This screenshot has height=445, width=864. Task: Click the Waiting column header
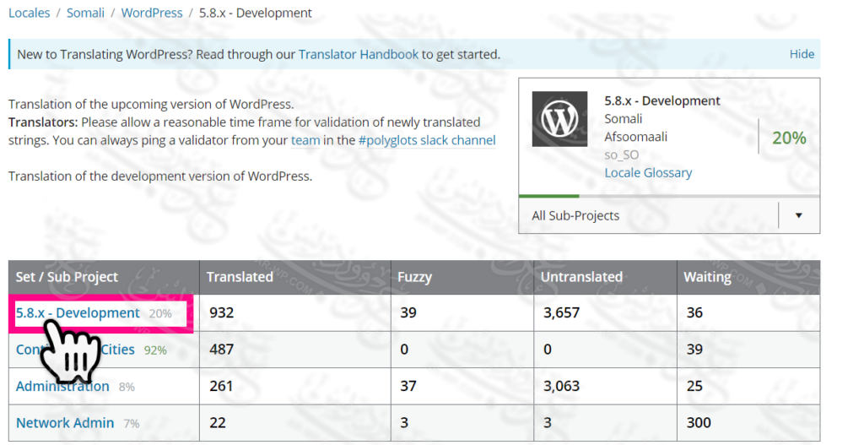coord(707,276)
